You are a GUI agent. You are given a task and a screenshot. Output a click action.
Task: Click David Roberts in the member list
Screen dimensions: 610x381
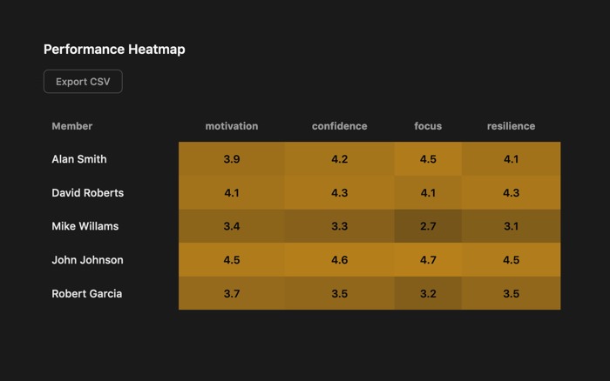tap(88, 193)
